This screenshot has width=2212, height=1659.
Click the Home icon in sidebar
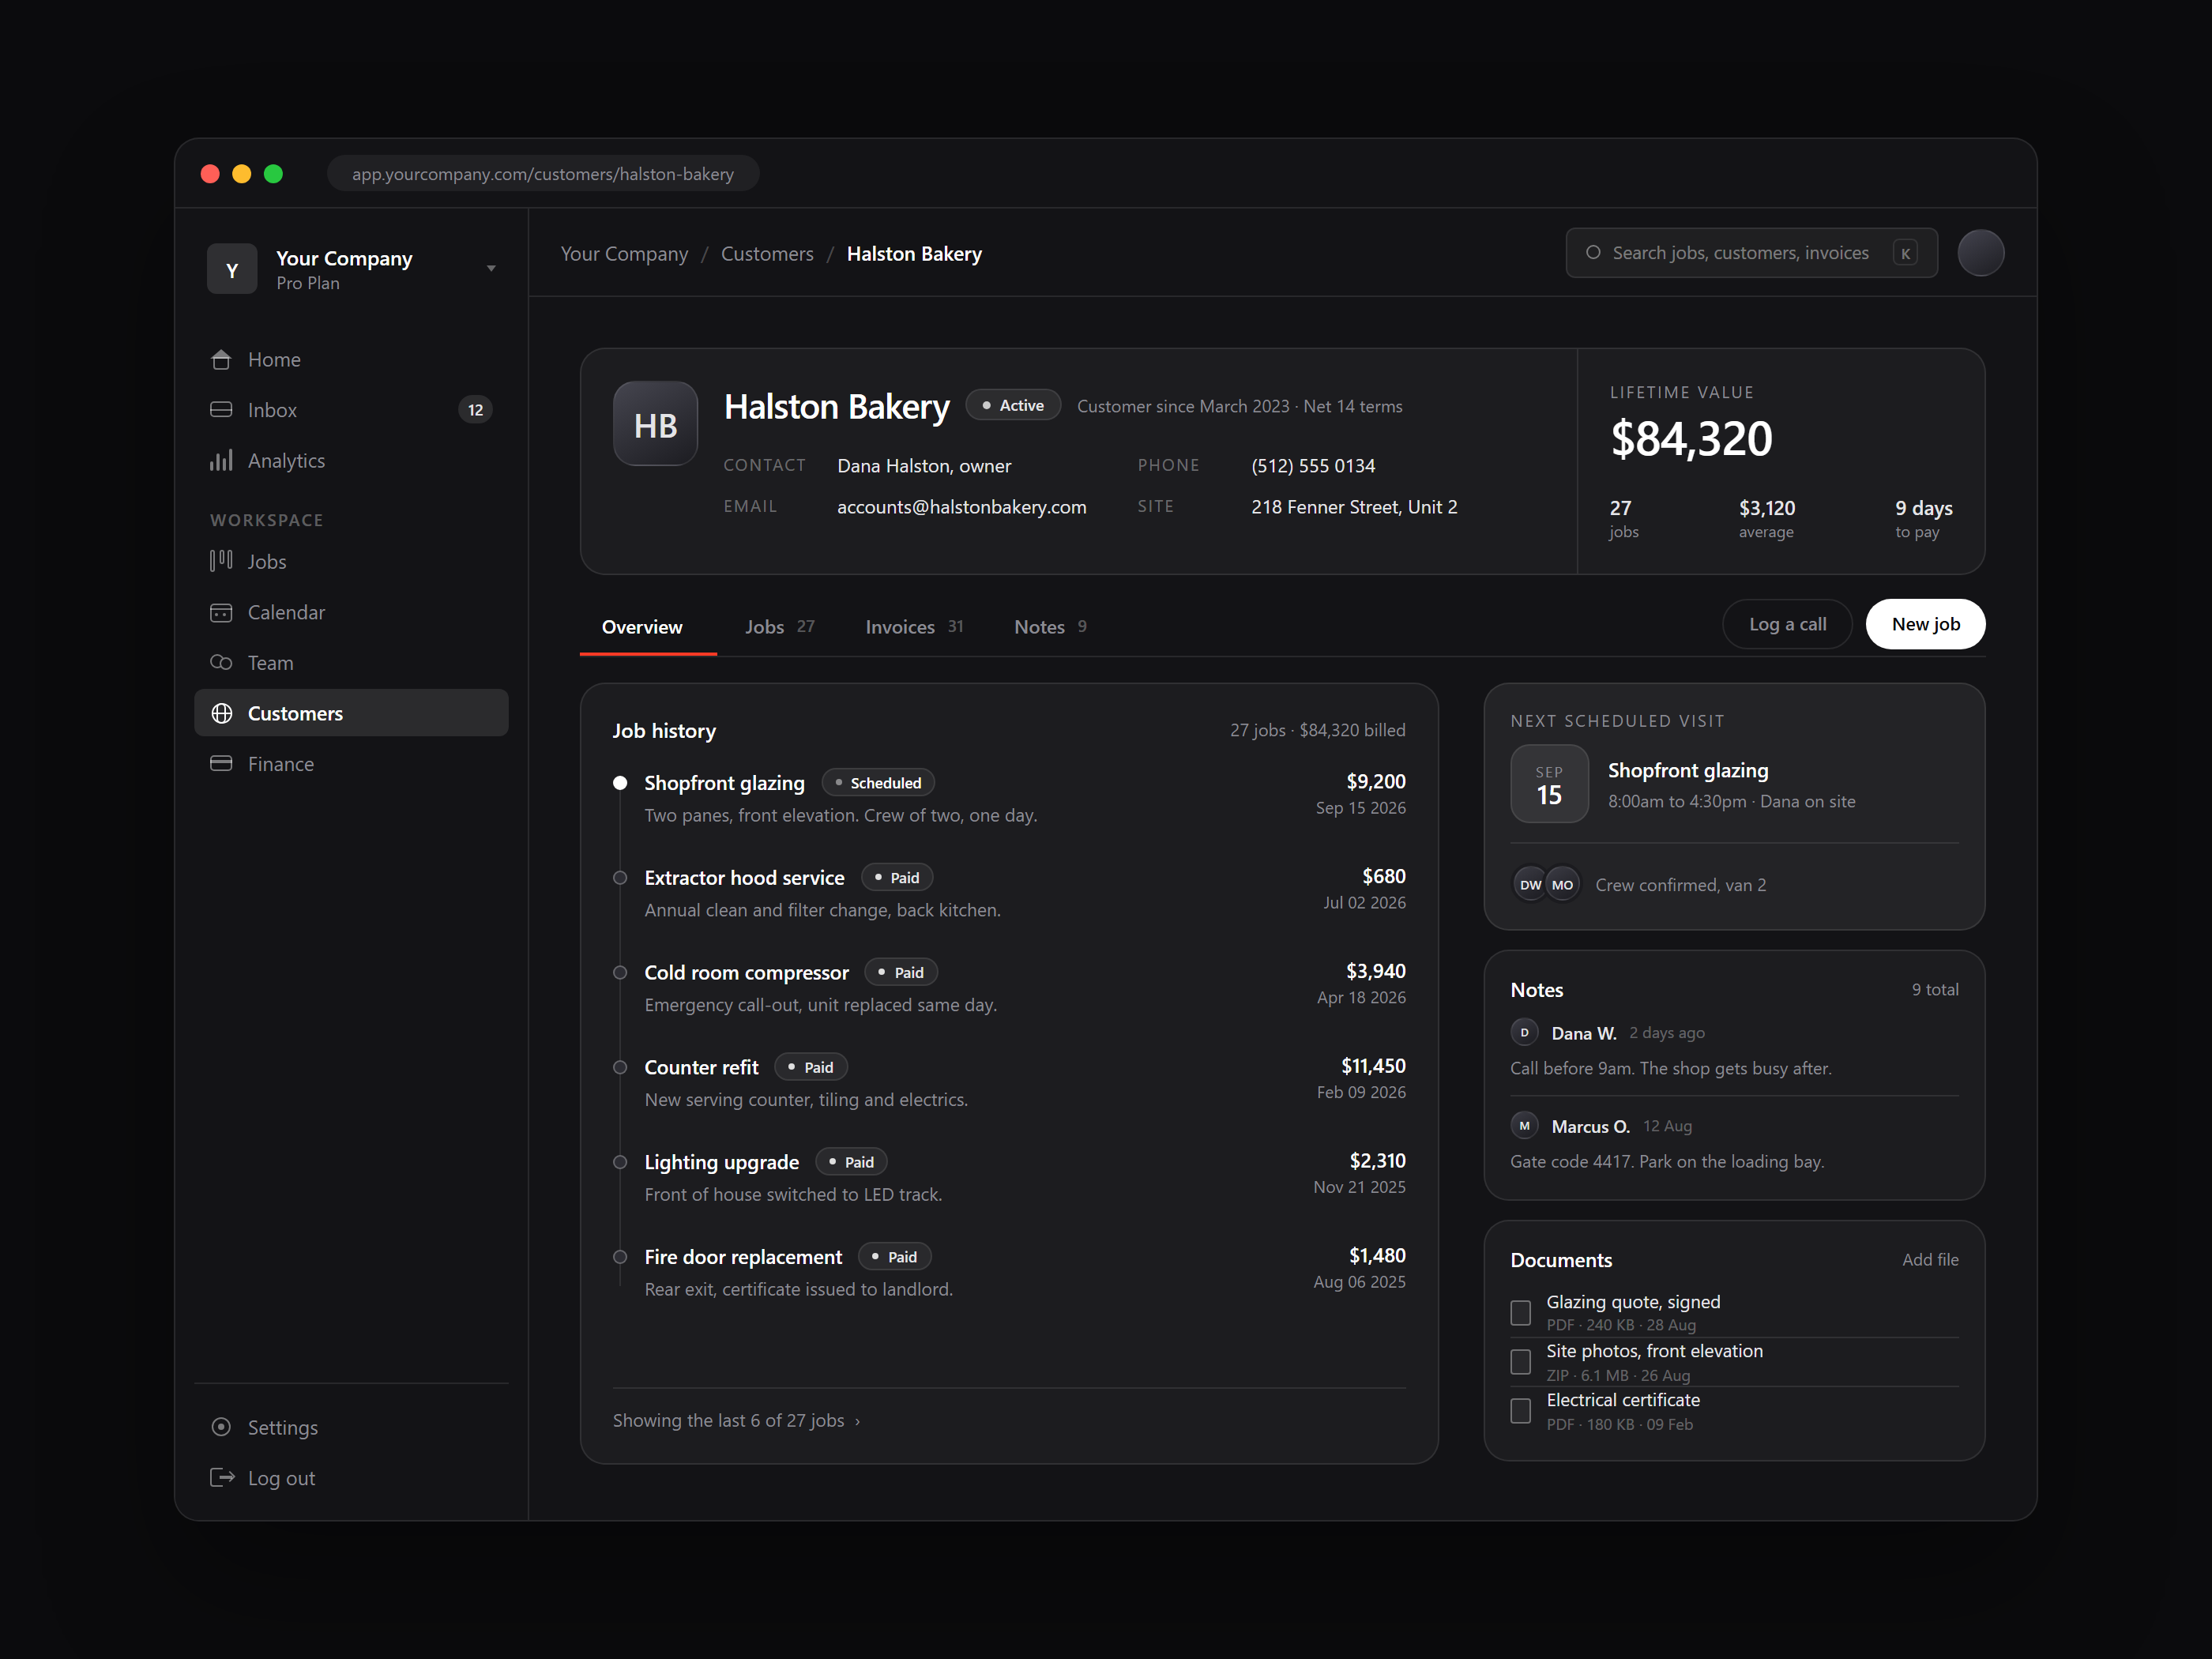coord(221,360)
